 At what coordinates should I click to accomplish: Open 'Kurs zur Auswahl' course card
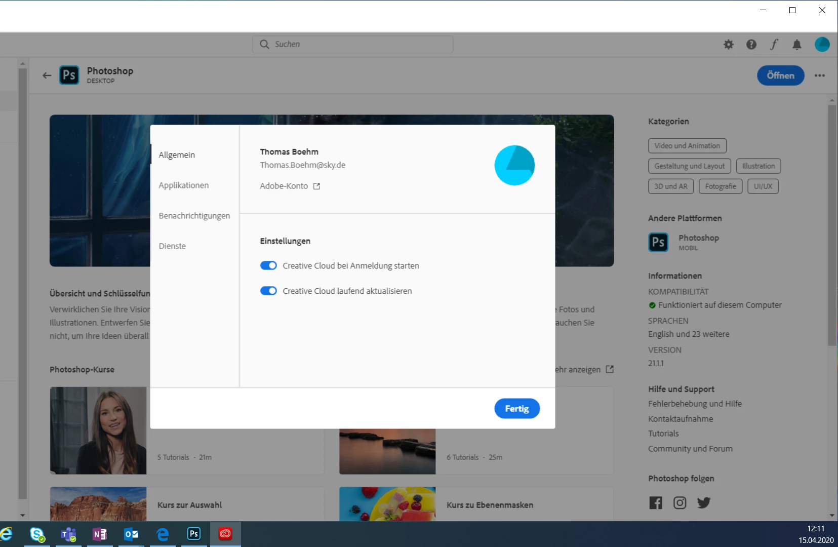[x=187, y=504]
